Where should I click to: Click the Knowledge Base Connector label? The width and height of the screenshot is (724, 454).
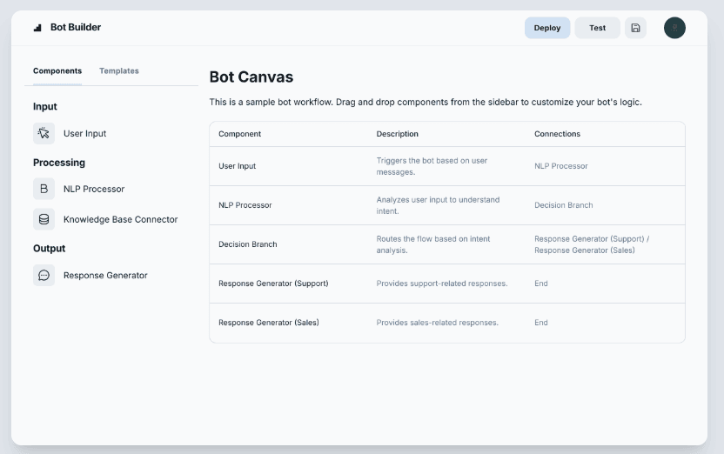click(x=120, y=219)
